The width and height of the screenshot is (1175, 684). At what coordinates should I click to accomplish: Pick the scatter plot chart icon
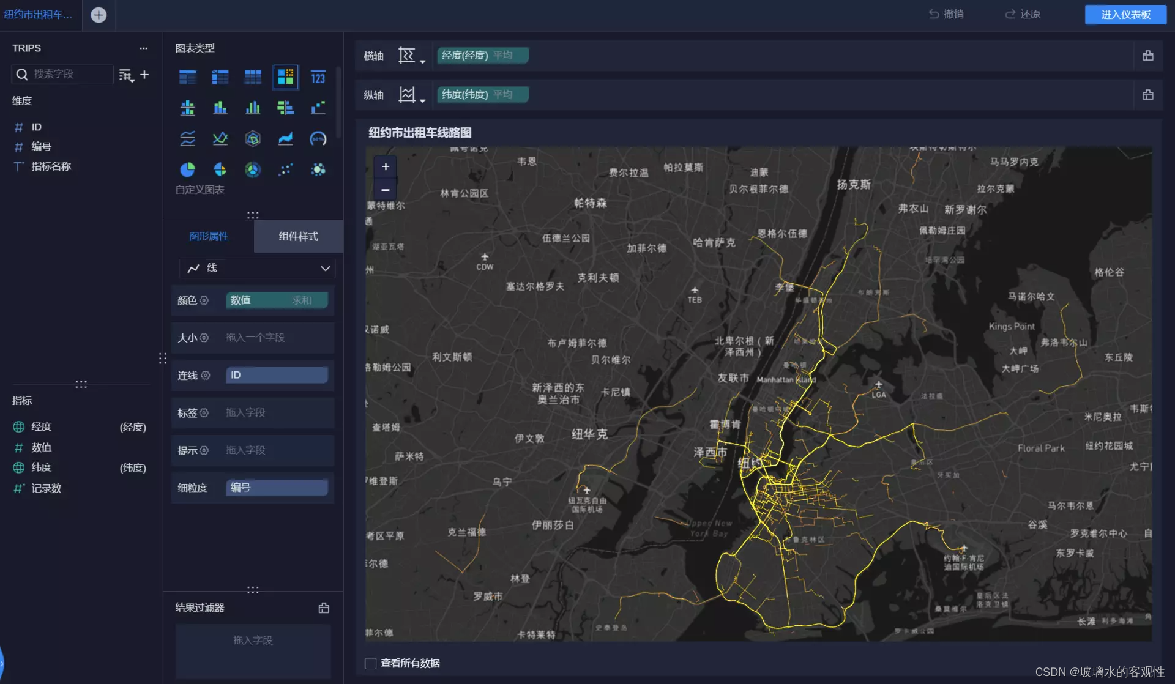285,169
